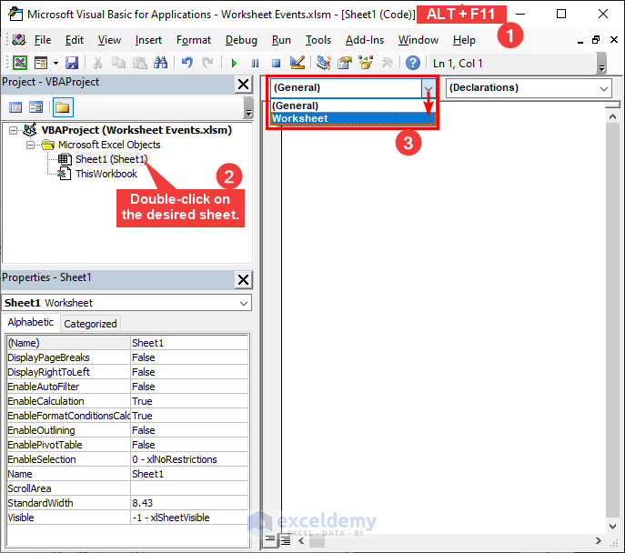
Task: Open the Help menu
Action: tap(464, 40)
